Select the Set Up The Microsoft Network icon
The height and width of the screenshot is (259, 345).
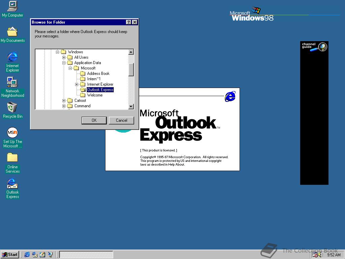(12, 138)
